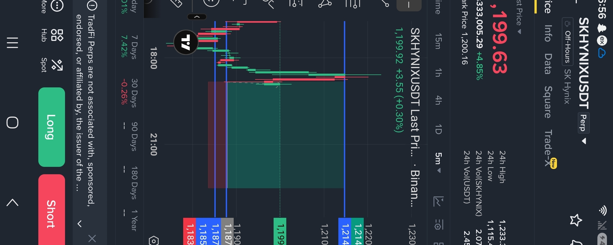613x245 pixels.
Task: Tap the +4.85% price change
Action: coord(479,65)
